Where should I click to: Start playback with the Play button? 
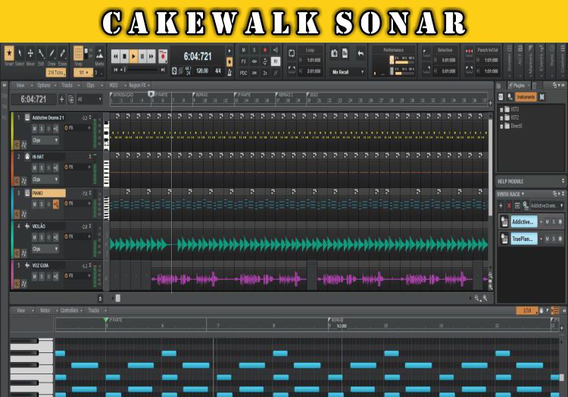133,57
